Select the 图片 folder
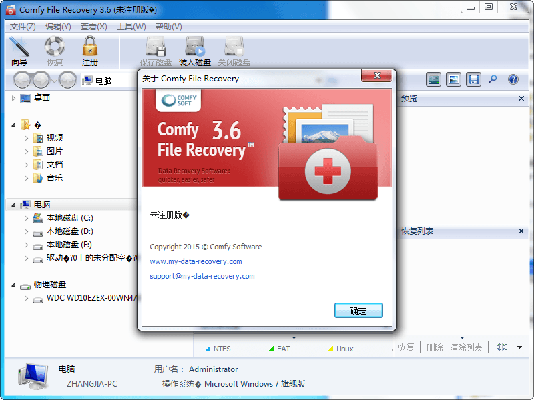Viewport: 534px width, 400px height. pos(55,151)
